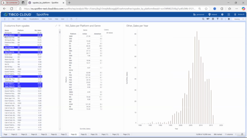
Task: Open the personnel organization selector
Action: tap(199, 15)
